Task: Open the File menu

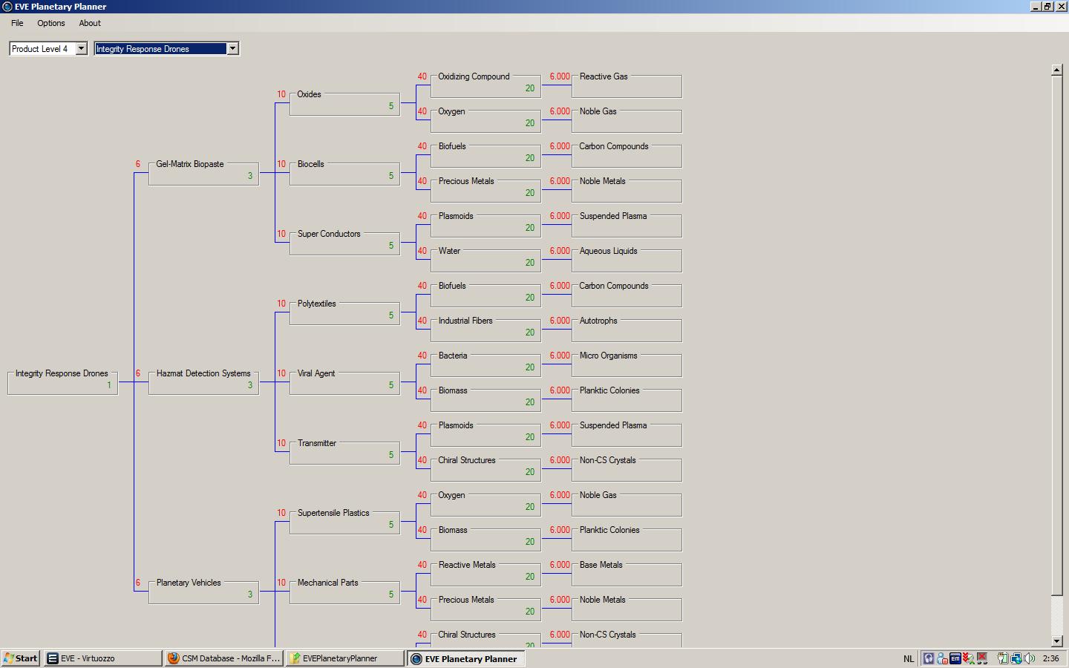Action: coord(17,23)
